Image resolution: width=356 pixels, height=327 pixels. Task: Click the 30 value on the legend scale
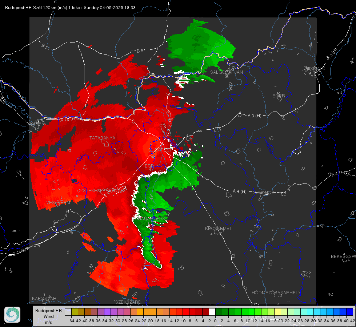[x=313, y=321]
